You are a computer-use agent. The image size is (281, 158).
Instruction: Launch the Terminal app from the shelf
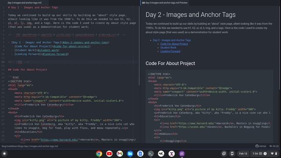click(x=151, y=154)
